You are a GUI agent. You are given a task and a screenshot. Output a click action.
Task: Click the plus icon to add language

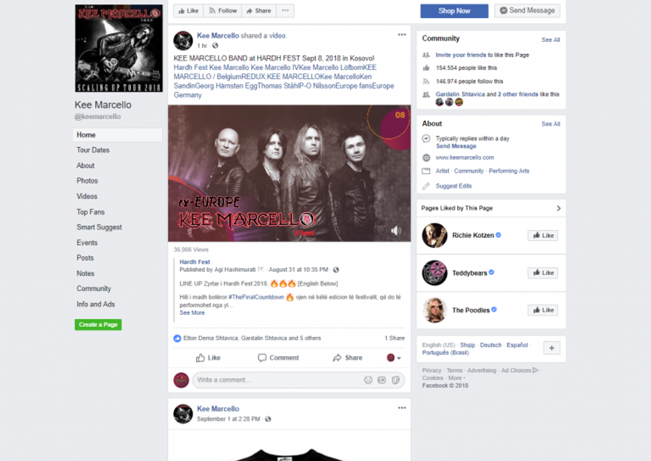552,348
